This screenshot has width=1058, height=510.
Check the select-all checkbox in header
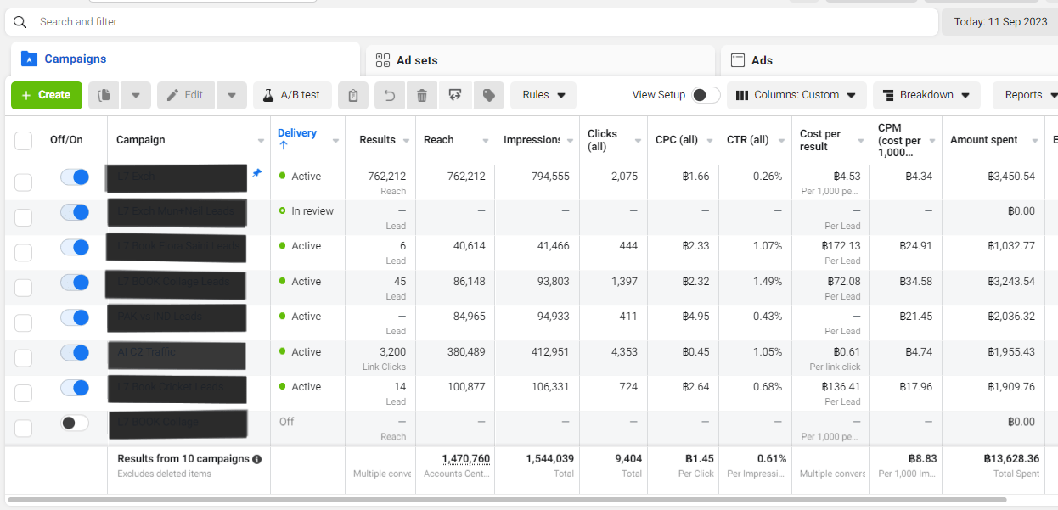click(x=24, y=141)
